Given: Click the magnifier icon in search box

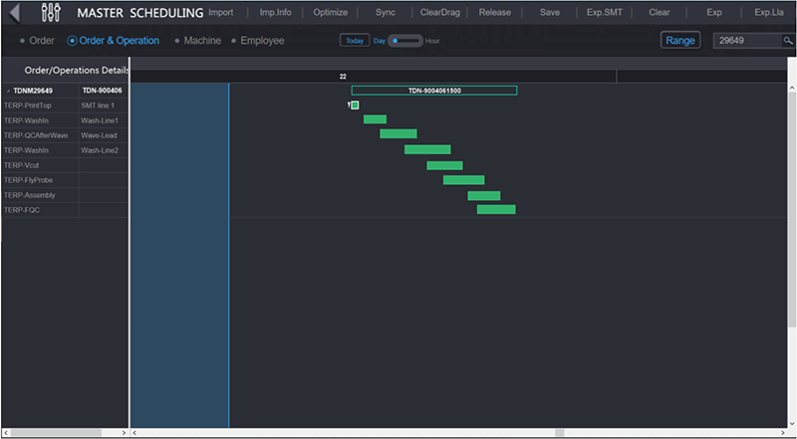Looking at the screenshot, I should click(787, 41).
